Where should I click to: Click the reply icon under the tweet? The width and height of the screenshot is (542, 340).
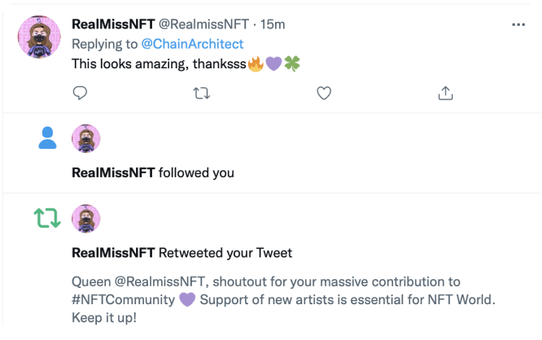(80, 94)
